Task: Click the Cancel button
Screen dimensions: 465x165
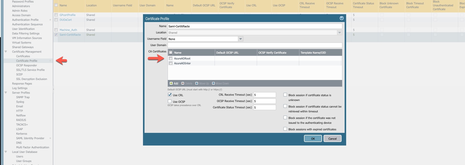Action: (332, 139)
